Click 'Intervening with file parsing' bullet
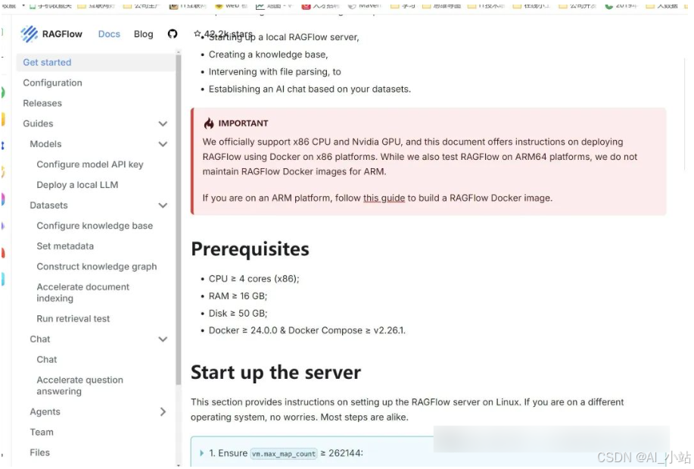The height and width of the screenshot is (469, 694). click(275, 72)
